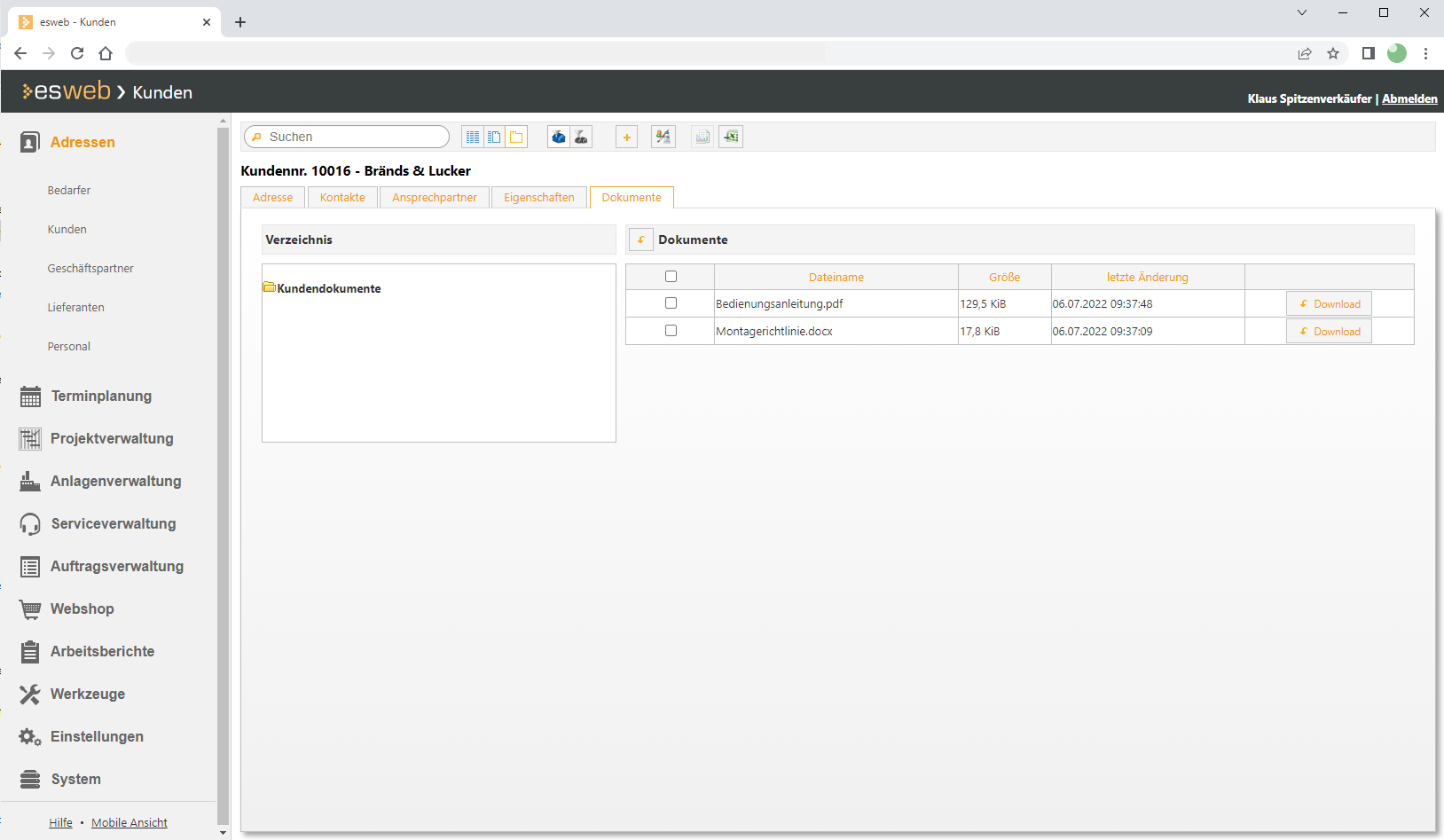Click the Excel export icon
The height and width of the screenshot is (840, 1444).
pyautogui.click(x=730, y=137)
